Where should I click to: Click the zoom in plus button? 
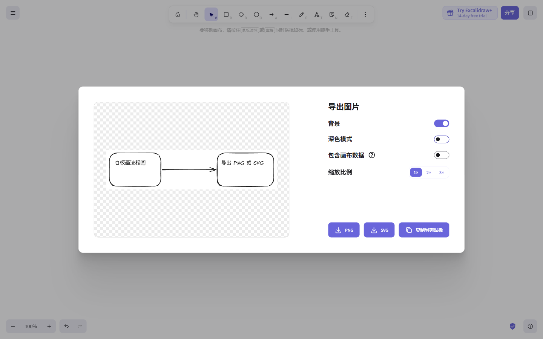coord(49,326)
